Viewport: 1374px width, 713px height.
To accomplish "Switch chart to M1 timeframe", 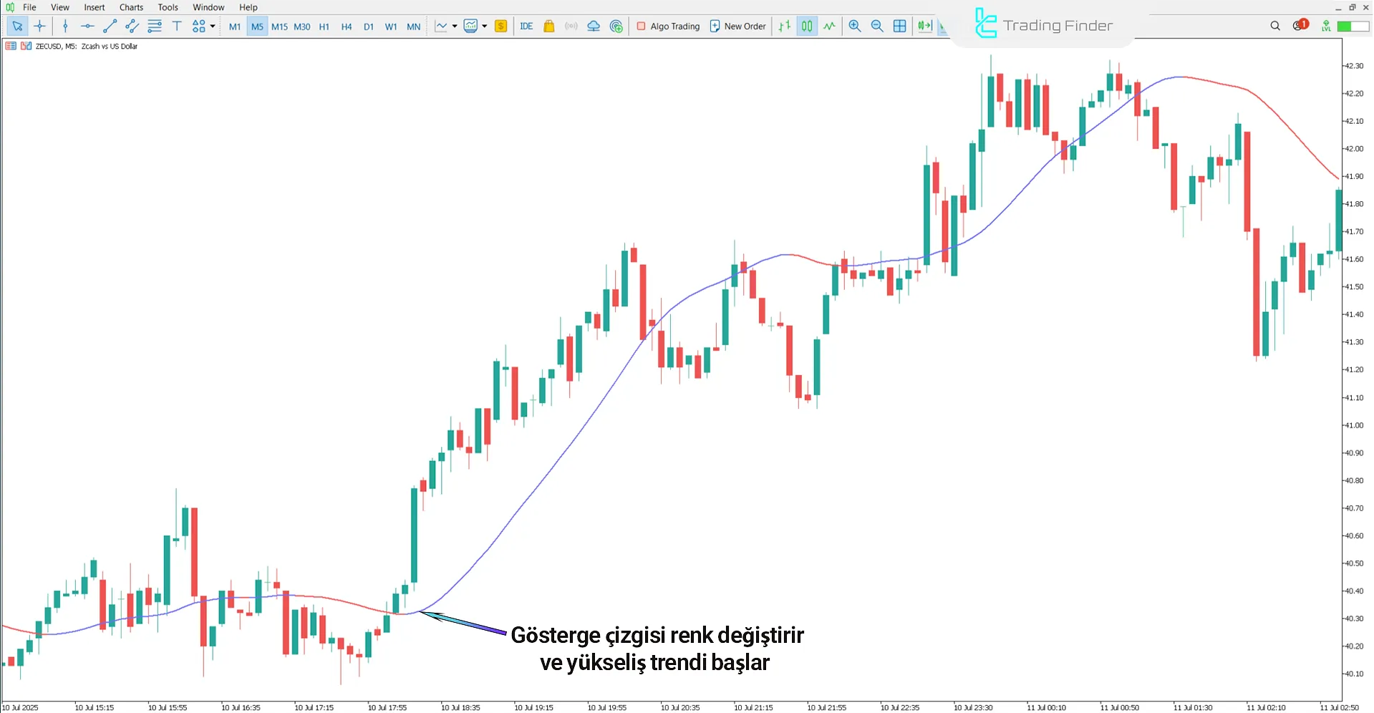I will click(x=235, y=26).
